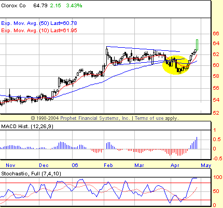Image resolution: width=223 pixels, height=208 pixels.
Task: Click the 66 price axis label
Action: click(x=216, y=33)
